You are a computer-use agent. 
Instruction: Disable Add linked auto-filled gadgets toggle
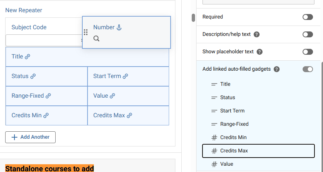(x=308, y=69)
